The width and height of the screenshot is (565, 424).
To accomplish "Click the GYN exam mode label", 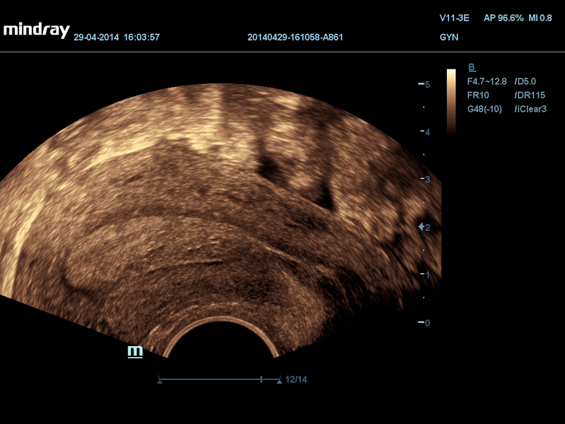I will [448, 37].
